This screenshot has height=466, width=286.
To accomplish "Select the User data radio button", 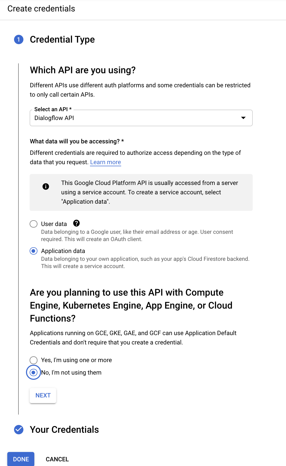I will [x=33, y=224].
